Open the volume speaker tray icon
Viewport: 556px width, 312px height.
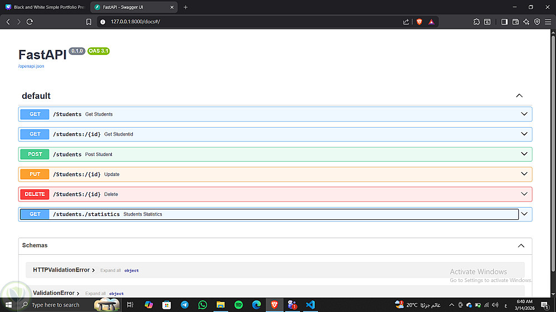pos(495,305)
